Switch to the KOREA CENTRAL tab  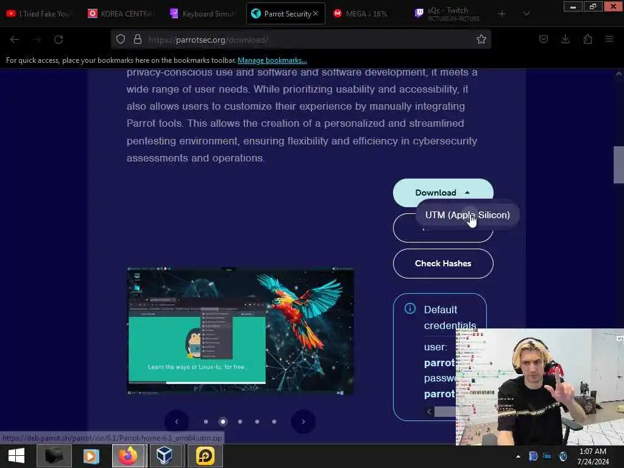click(121, 14)
